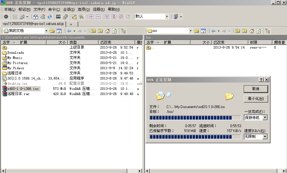287x173 pixels.
Task: Click the 最小化(M) button
Action: click(256, 99)
